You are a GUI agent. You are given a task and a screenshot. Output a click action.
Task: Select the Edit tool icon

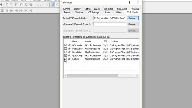tap(53, 5)
